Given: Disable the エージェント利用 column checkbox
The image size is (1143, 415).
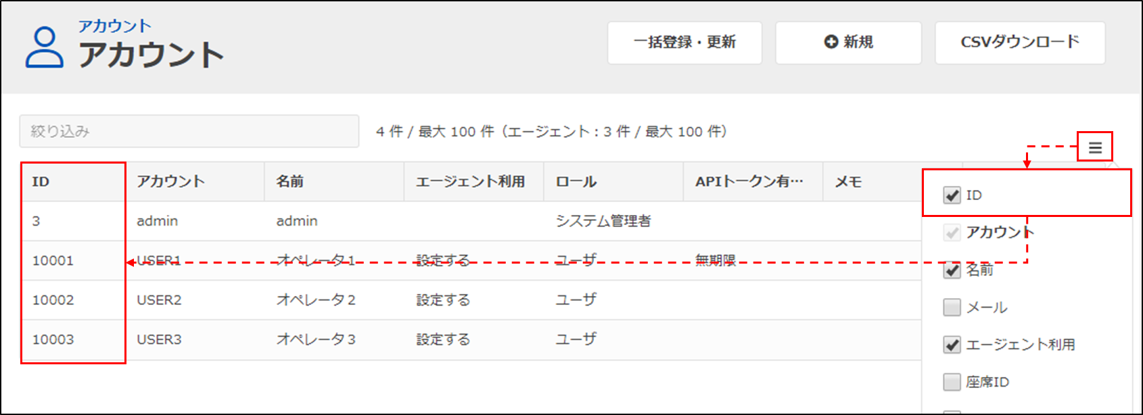Looking at the screenshot, I should pyautogui.click(x=952, y=345).
